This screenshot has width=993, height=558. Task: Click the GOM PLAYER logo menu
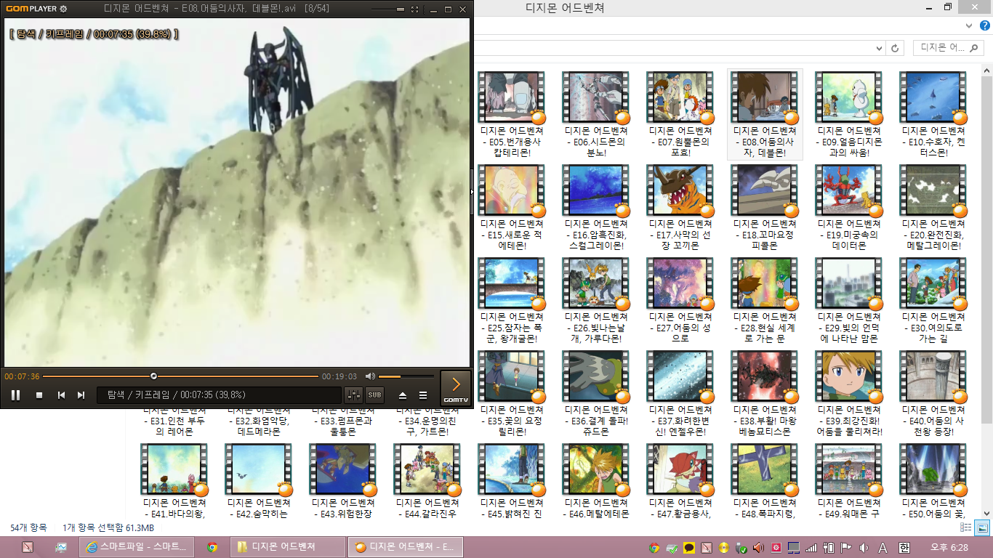[x=31, y=9]
